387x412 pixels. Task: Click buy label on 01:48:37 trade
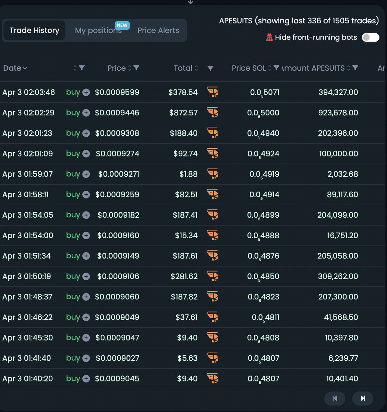click(73, 297)
